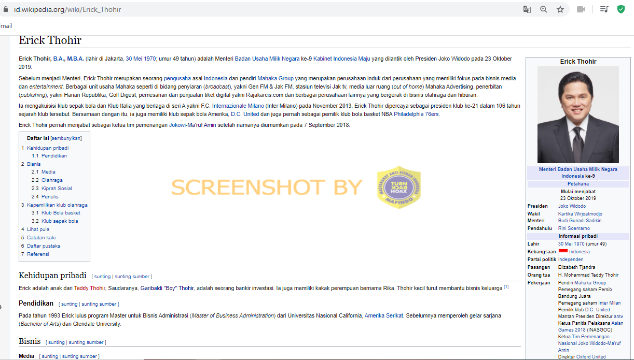Click the green shield extension icon

621,9
